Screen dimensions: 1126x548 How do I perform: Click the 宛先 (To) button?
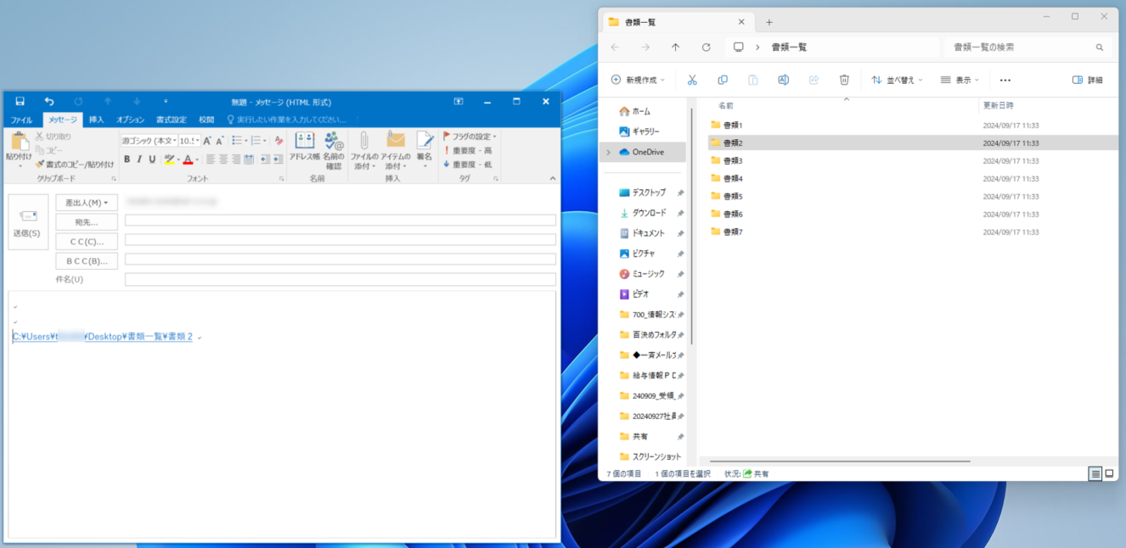[87, 222]
